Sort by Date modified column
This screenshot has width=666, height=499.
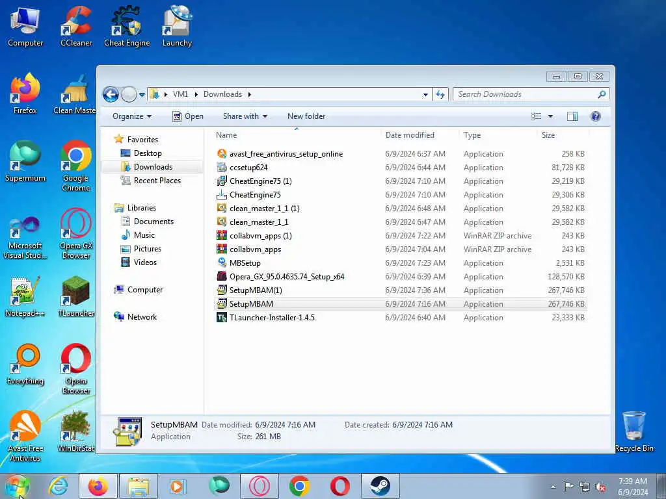[420, 135]
